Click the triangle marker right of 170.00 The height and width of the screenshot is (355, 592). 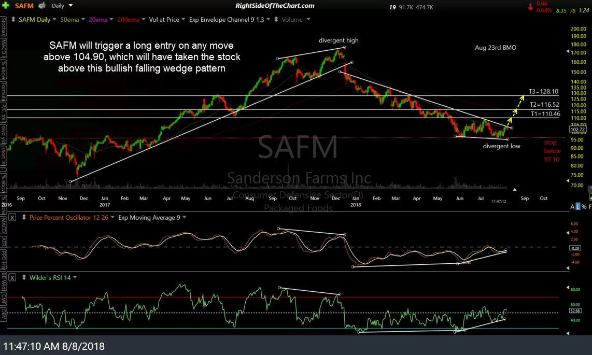pyautogui.click(x=568, y=51)
